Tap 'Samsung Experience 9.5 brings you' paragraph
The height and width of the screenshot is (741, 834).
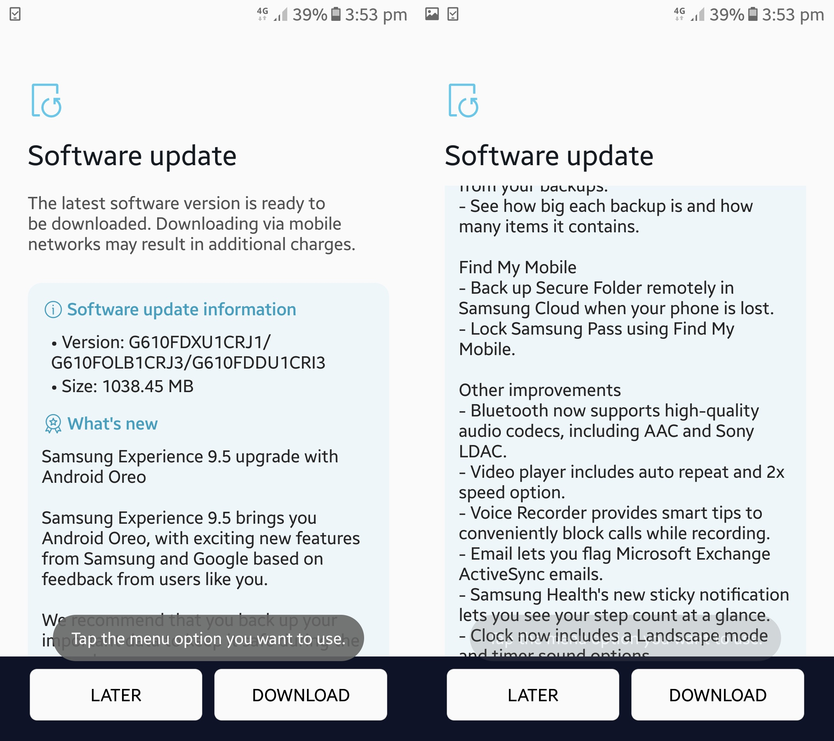pos(201,548)
